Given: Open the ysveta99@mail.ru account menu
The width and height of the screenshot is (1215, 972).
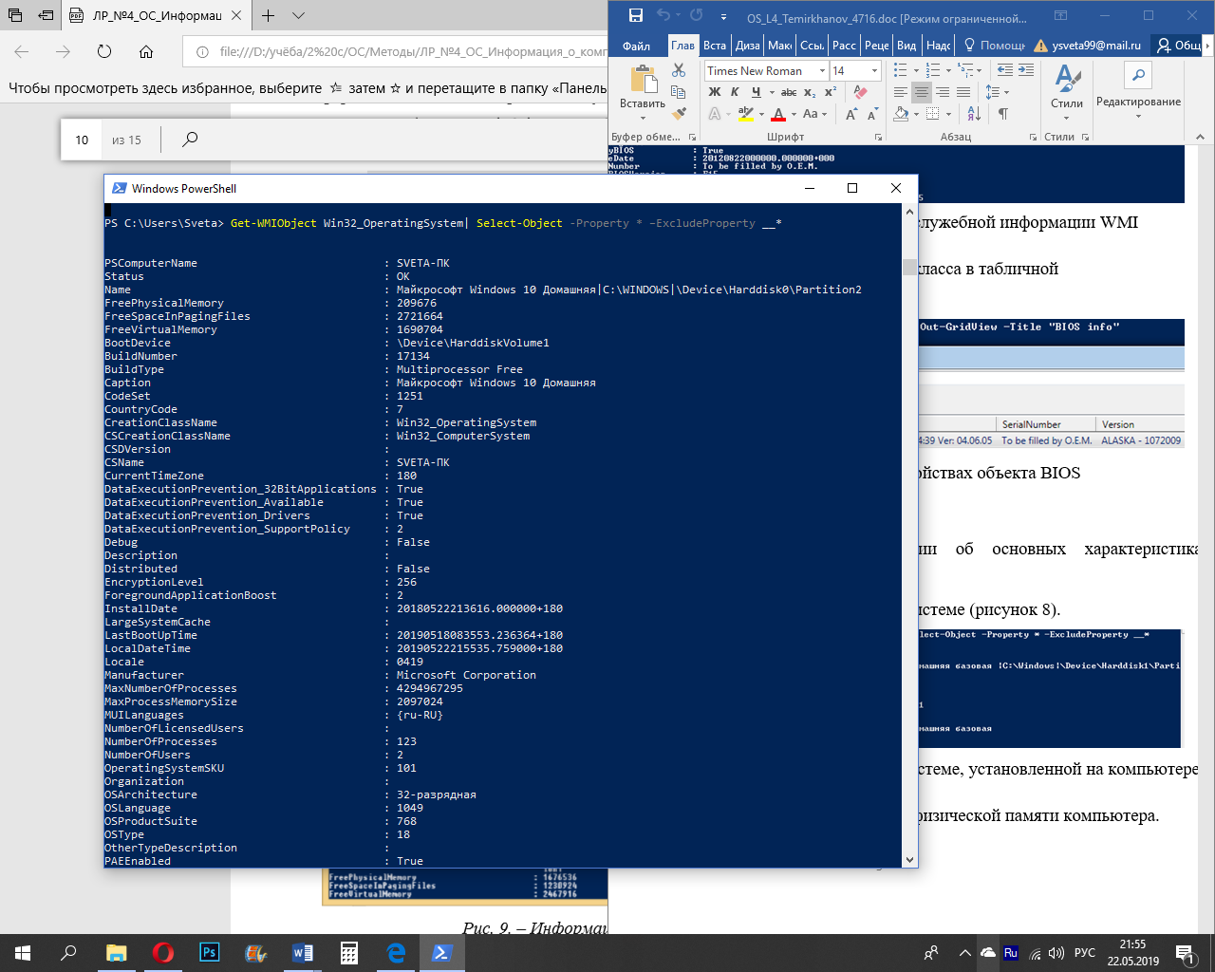Looking at the screenshot, I should [1088, 46].
